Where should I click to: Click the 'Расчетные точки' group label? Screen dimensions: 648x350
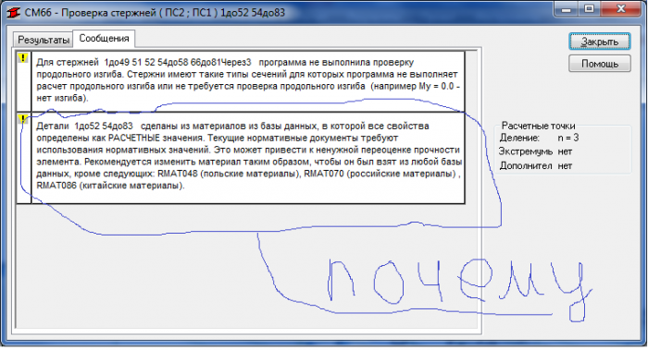click(538, 126)
